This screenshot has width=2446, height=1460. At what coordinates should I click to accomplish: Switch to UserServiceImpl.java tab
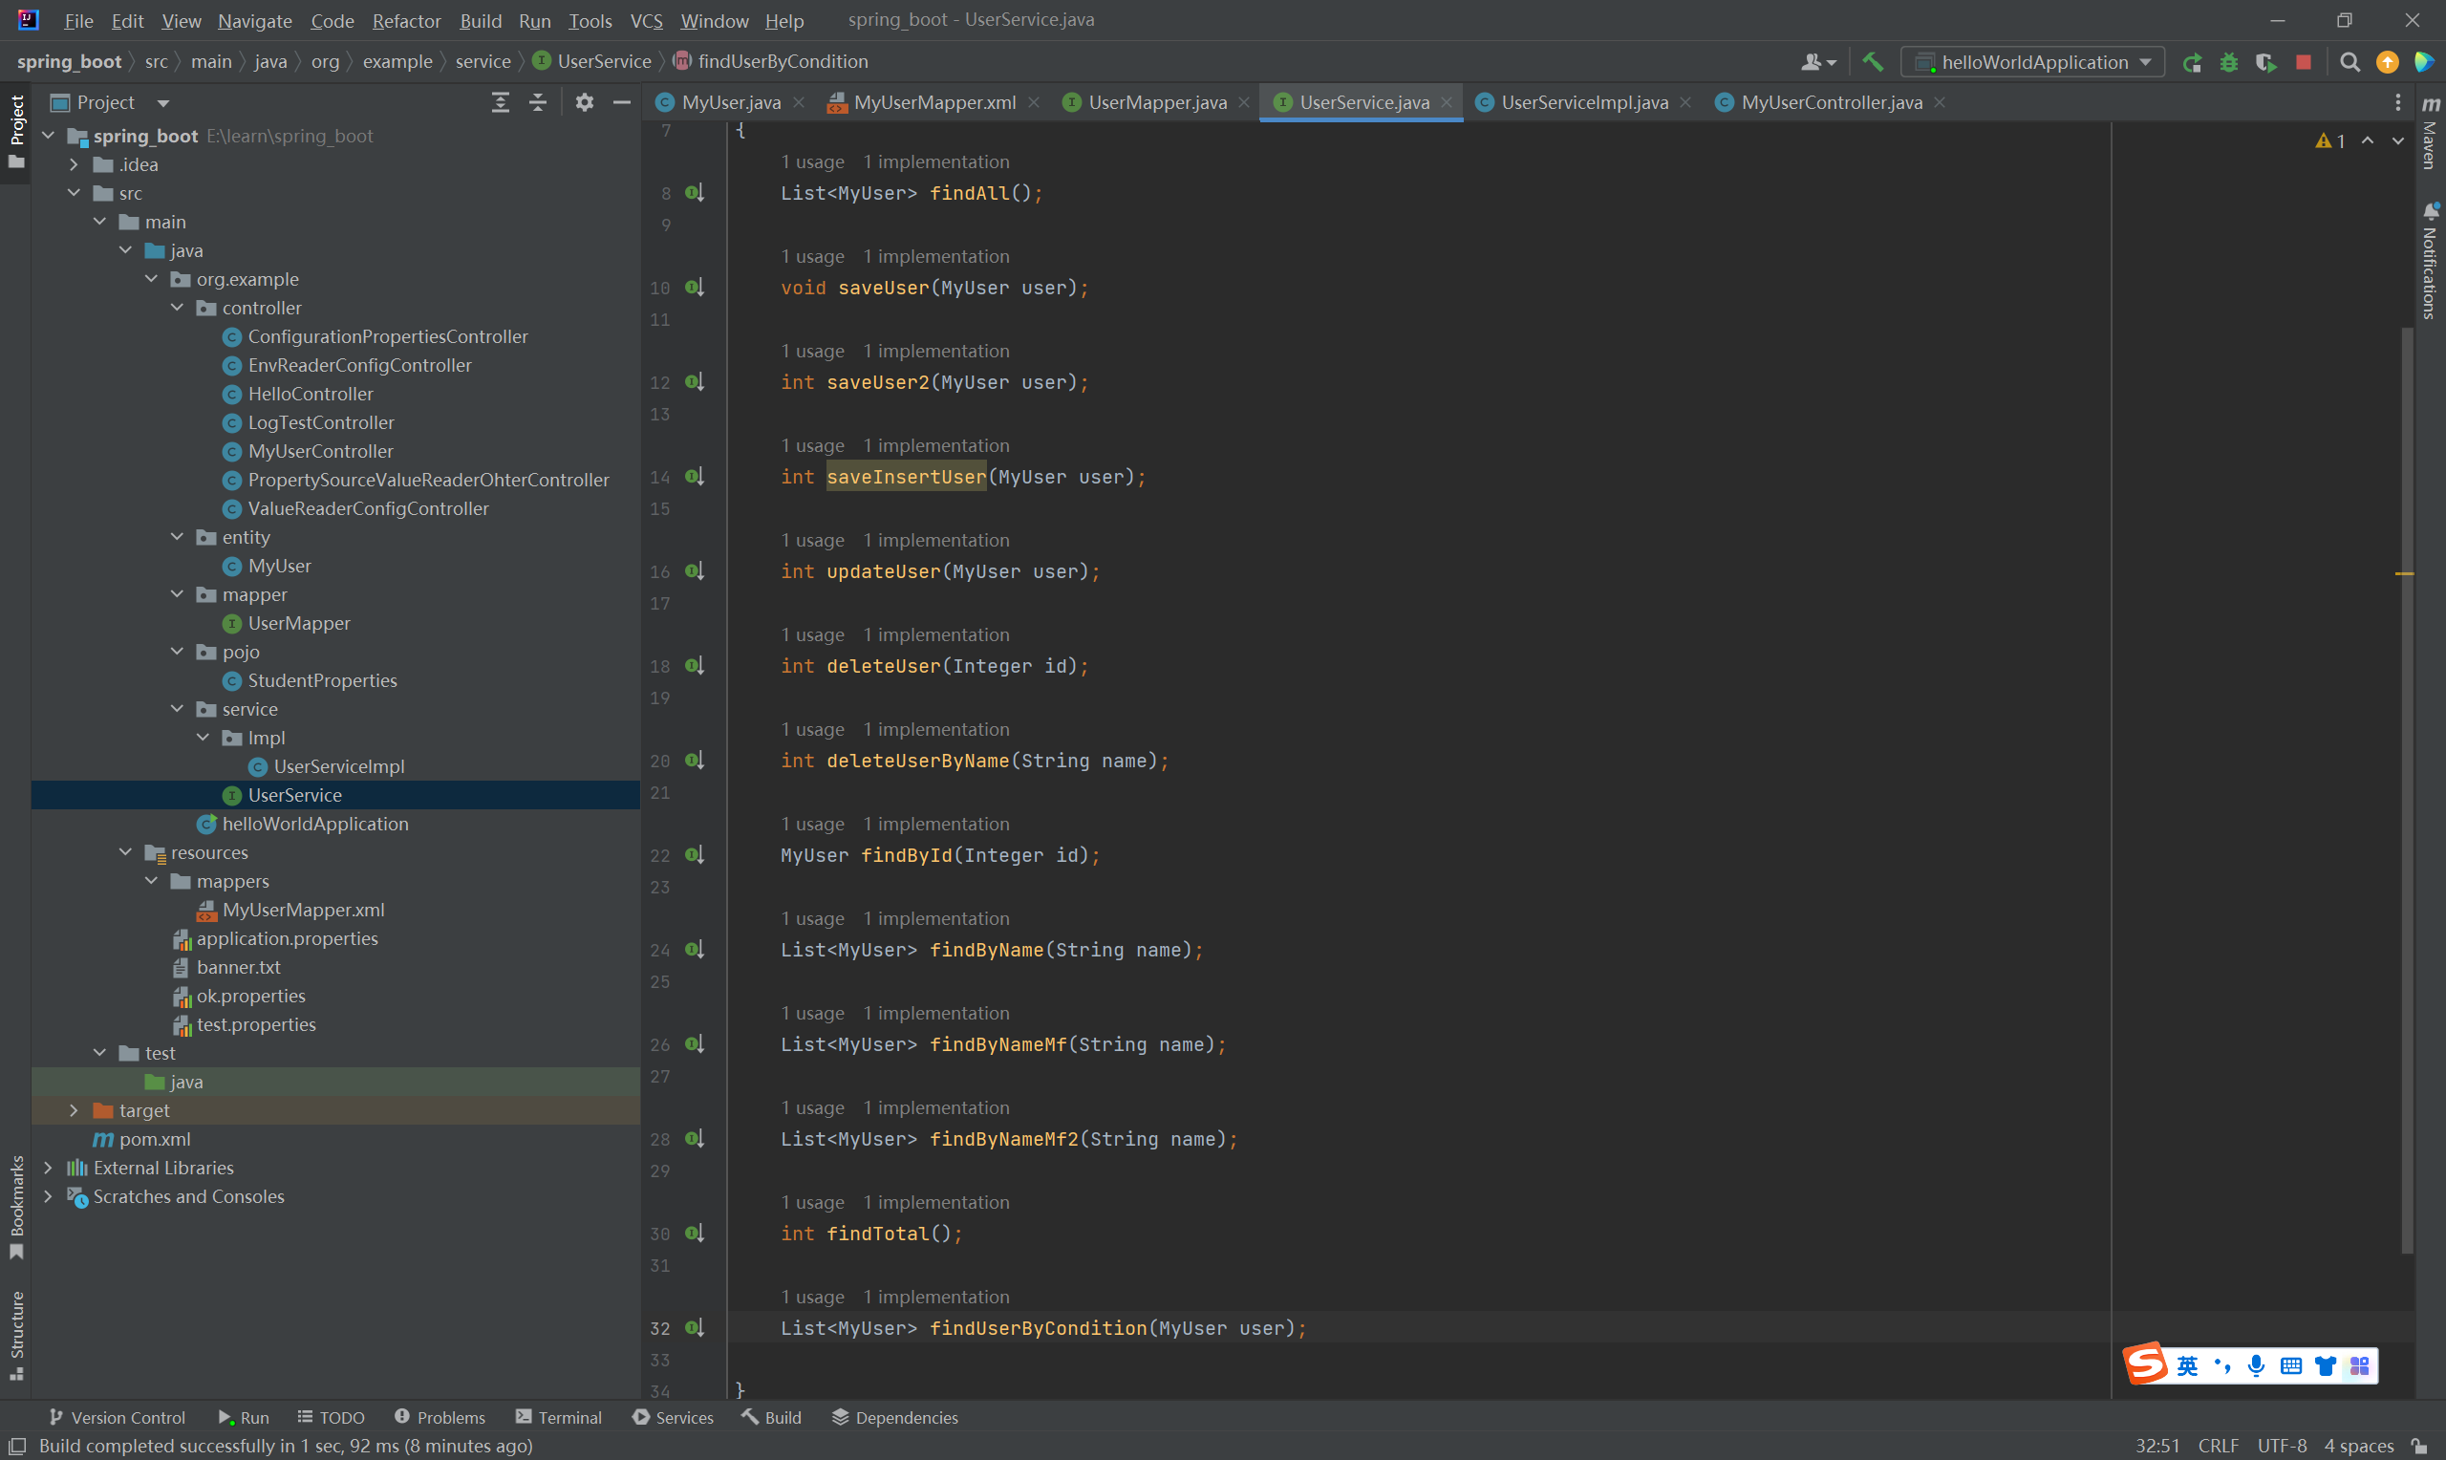click(1582, 102)
